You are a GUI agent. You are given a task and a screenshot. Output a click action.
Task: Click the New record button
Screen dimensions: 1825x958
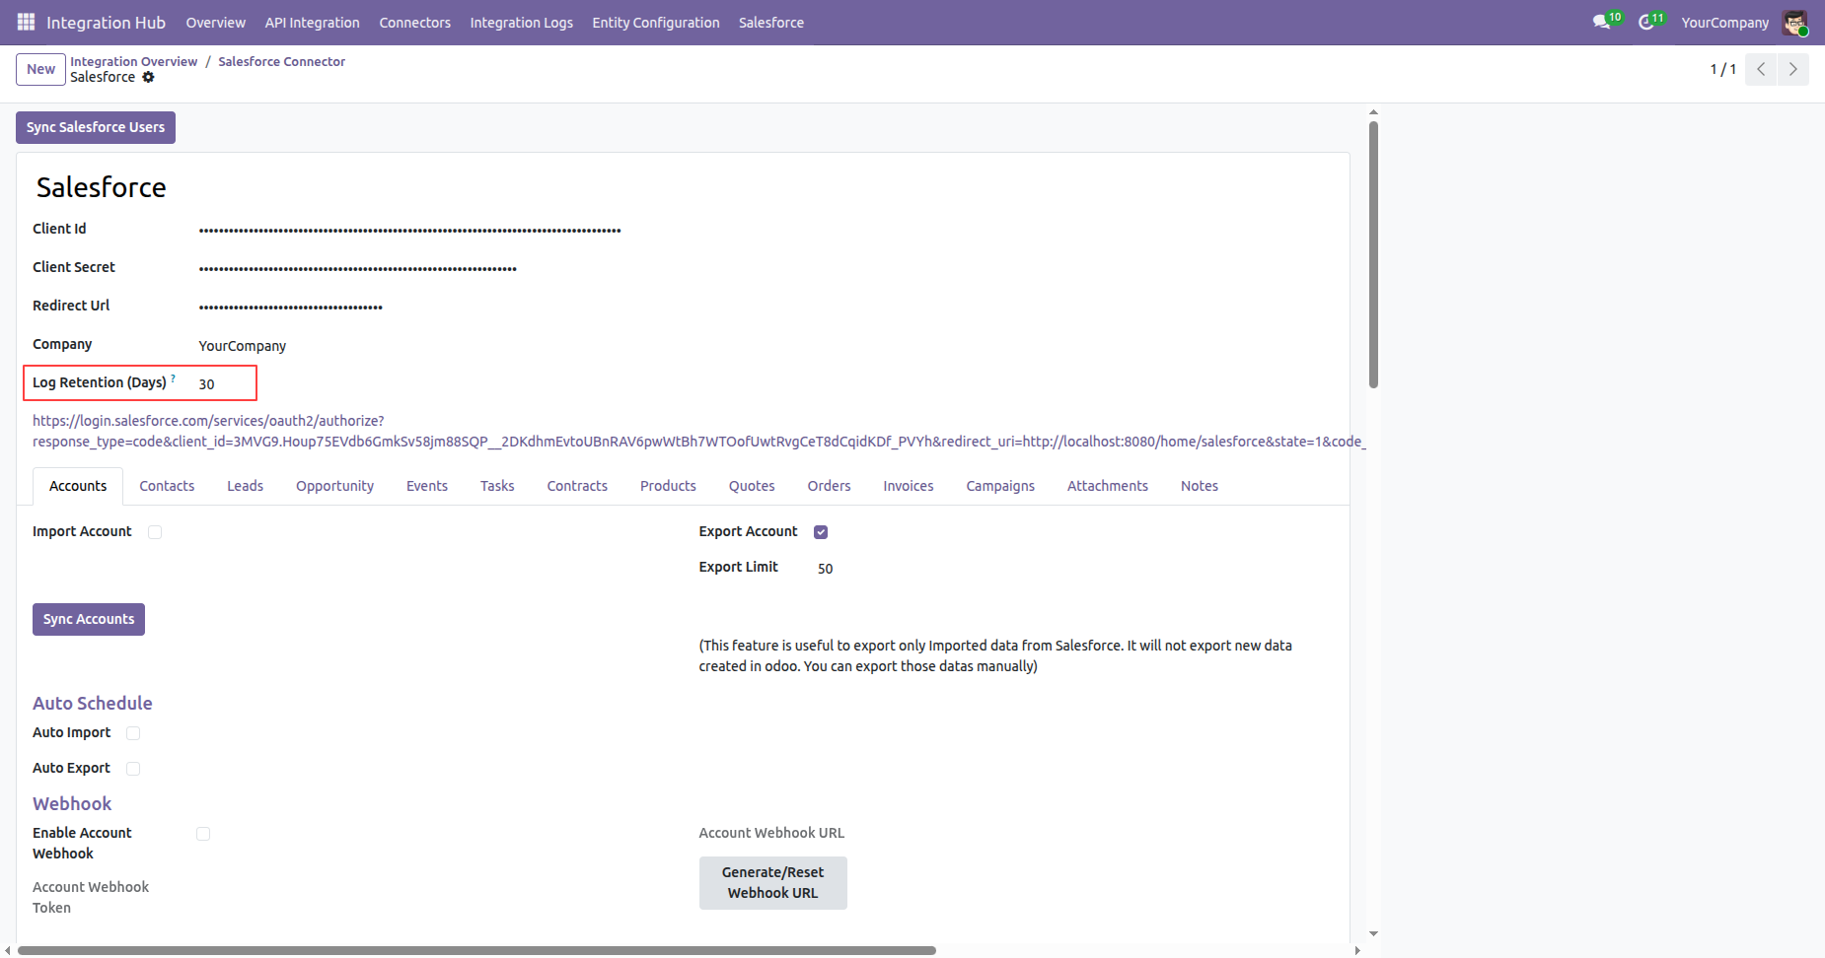(x=41, y=69)
